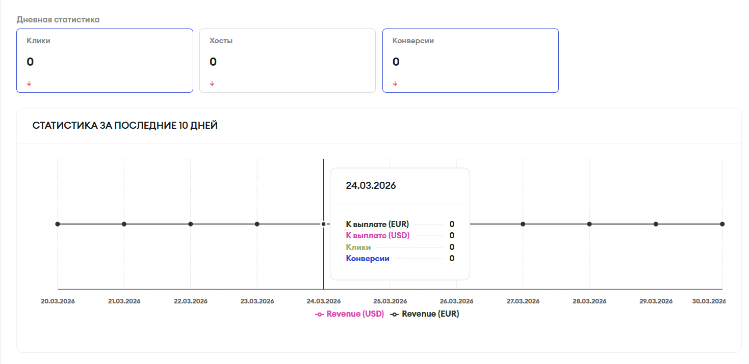The width and height of the screenshot is (749, 364).
Task: Click the chart data point for 23.03.2026
Action: pyautogui.click(x=257, y=224)
